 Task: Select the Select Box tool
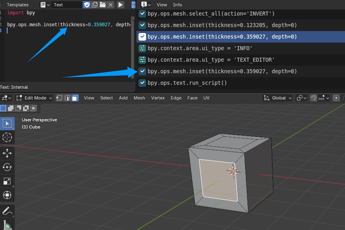[x=7, y=123]
